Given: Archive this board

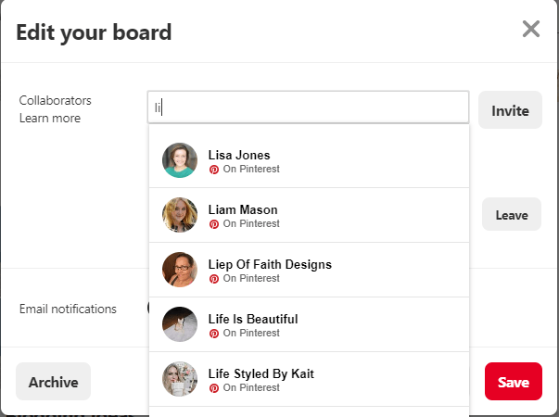Looking at the screenshot, I should click(53, 382).
